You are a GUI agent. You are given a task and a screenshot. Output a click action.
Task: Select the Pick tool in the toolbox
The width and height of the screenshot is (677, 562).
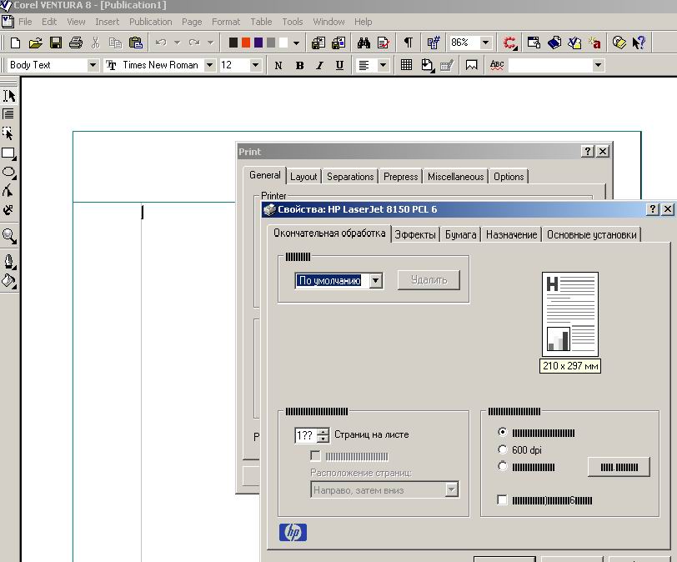coord(9,96)
